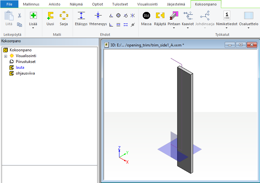Click the Sarja pattern icon
This screenshot has width=260, height=183.
pos(64,15)
